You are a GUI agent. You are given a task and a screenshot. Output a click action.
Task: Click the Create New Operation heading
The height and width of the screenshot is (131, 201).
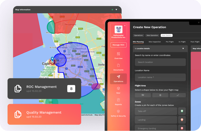[149, 27]
